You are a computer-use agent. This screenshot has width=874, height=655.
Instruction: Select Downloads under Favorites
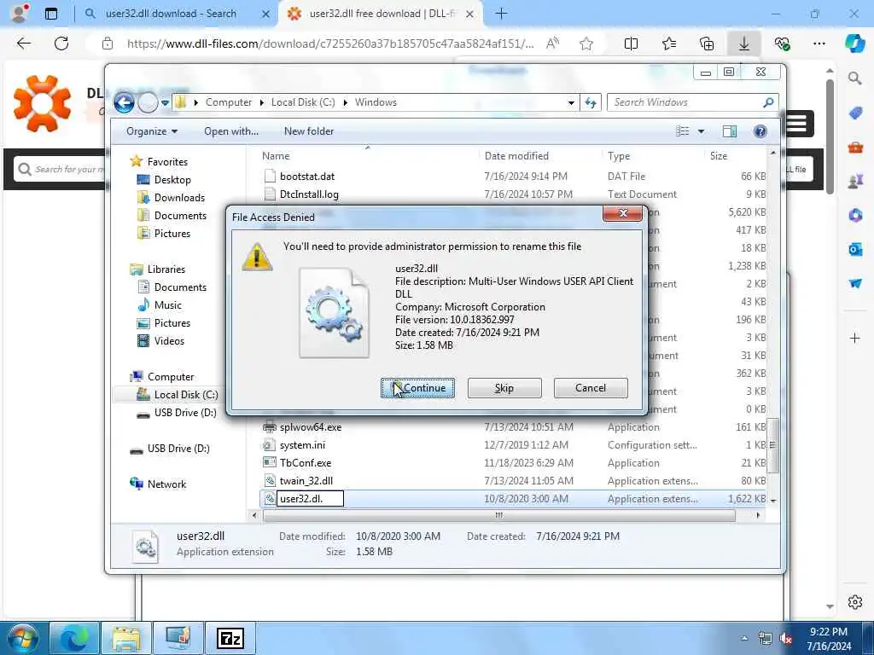(171, 198)
